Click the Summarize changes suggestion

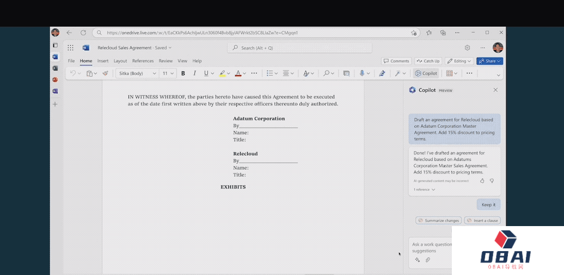438,221
